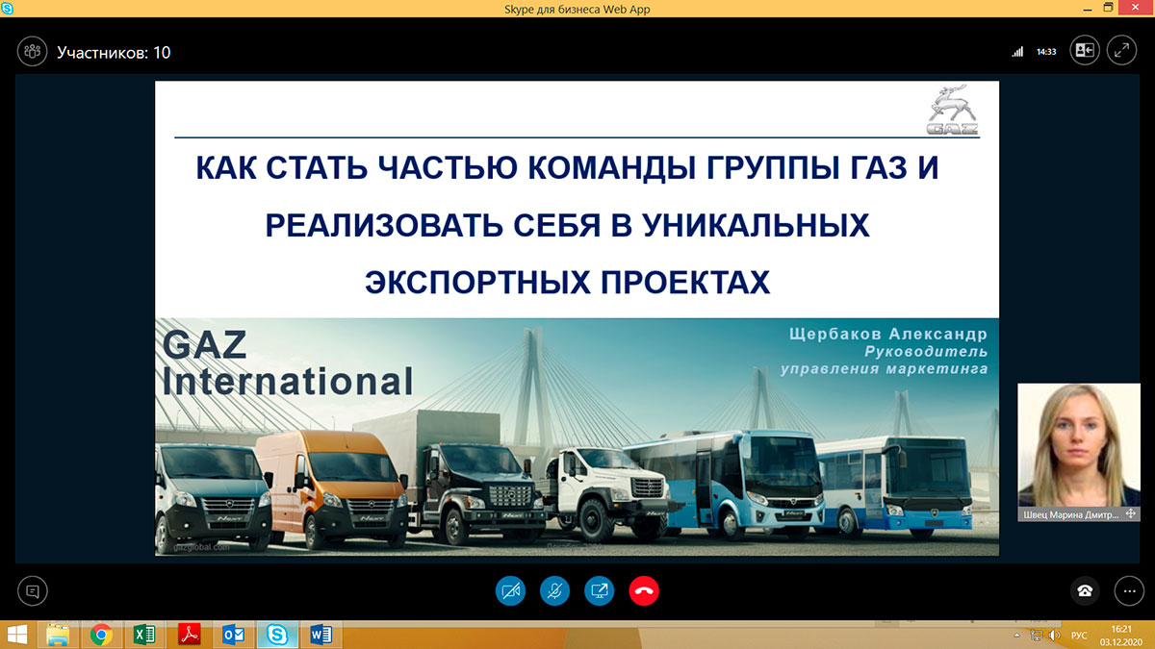Turn on the video camera
The height and width of the screenshot is (649, 1155).
point(510,590)
